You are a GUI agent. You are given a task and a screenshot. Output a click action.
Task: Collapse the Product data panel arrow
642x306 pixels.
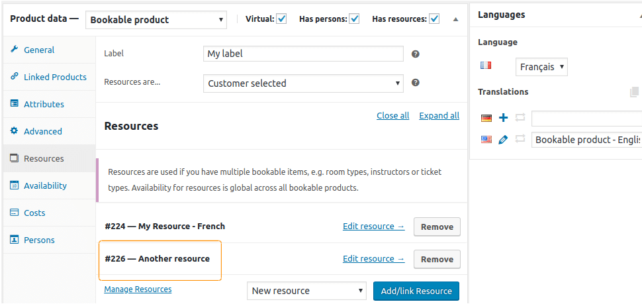(x=456, y=19)
